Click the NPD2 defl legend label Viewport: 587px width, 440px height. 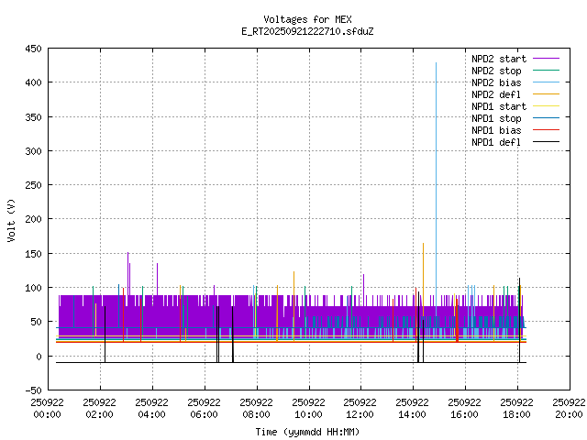[x=496, y=93]
